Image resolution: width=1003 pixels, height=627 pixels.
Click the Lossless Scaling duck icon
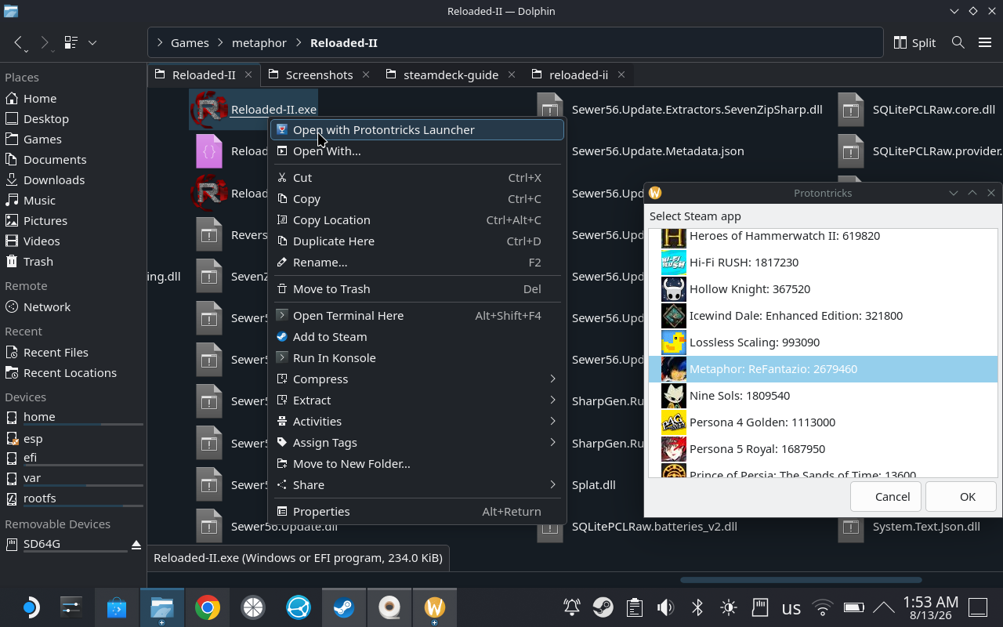click(674, 342)
